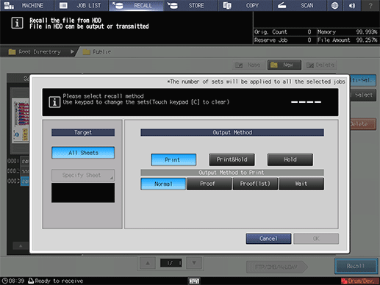Click the job preview thumbnail
Screen dimensions: 380x285
coord(21,120)
